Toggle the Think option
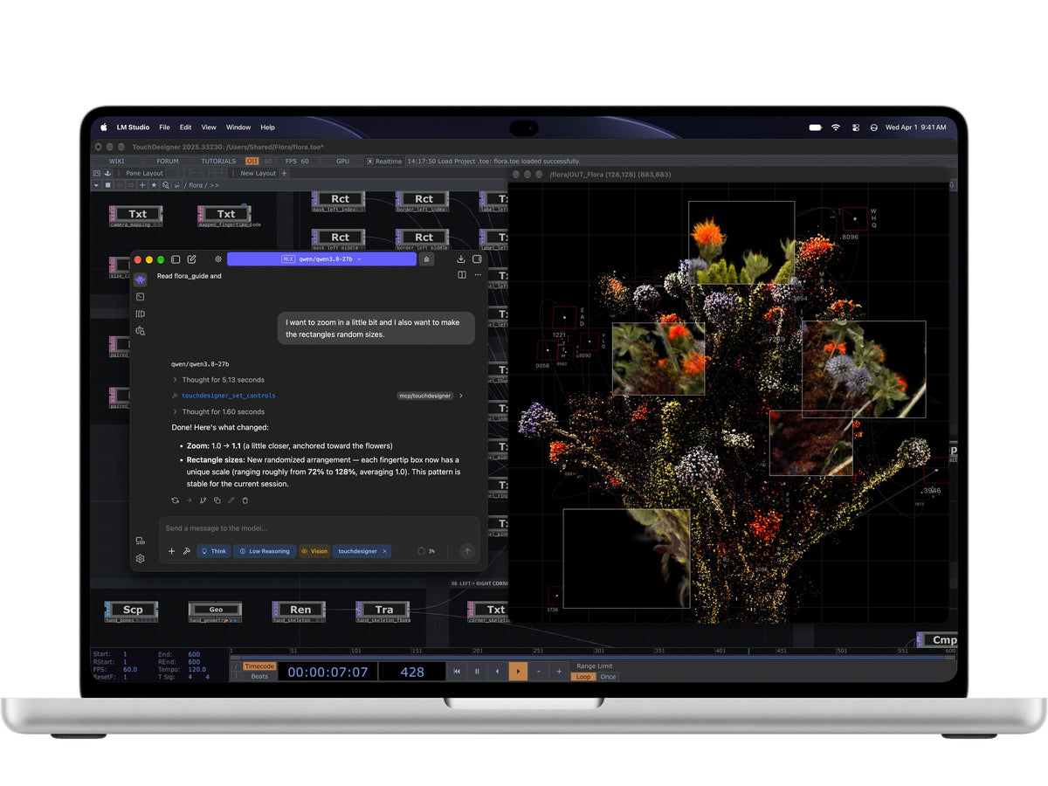1048x786 pixels. (213, 551)
